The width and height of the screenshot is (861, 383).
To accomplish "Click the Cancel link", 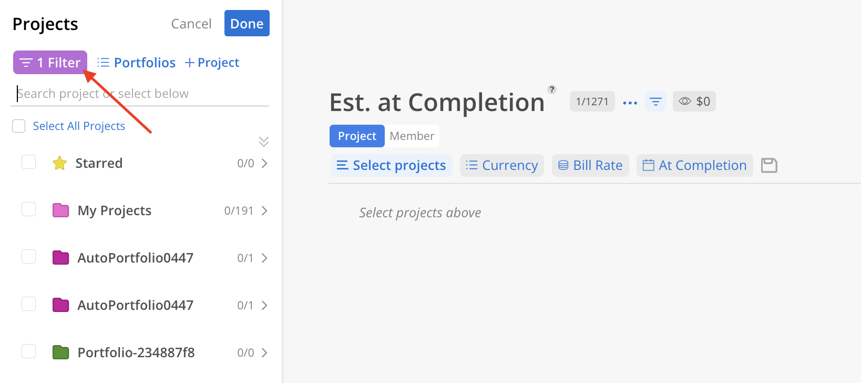I will pos(191,24).
